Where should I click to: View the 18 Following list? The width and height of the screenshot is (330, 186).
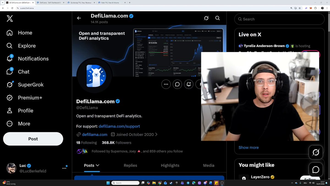[86, 143]
